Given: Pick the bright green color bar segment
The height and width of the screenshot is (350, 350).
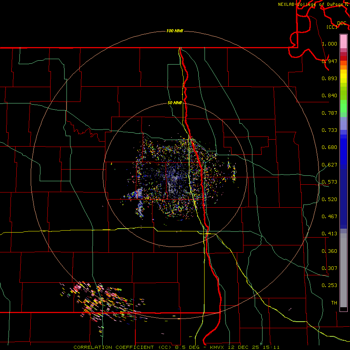Looking at the screenshot, I should tap(343, 106).
